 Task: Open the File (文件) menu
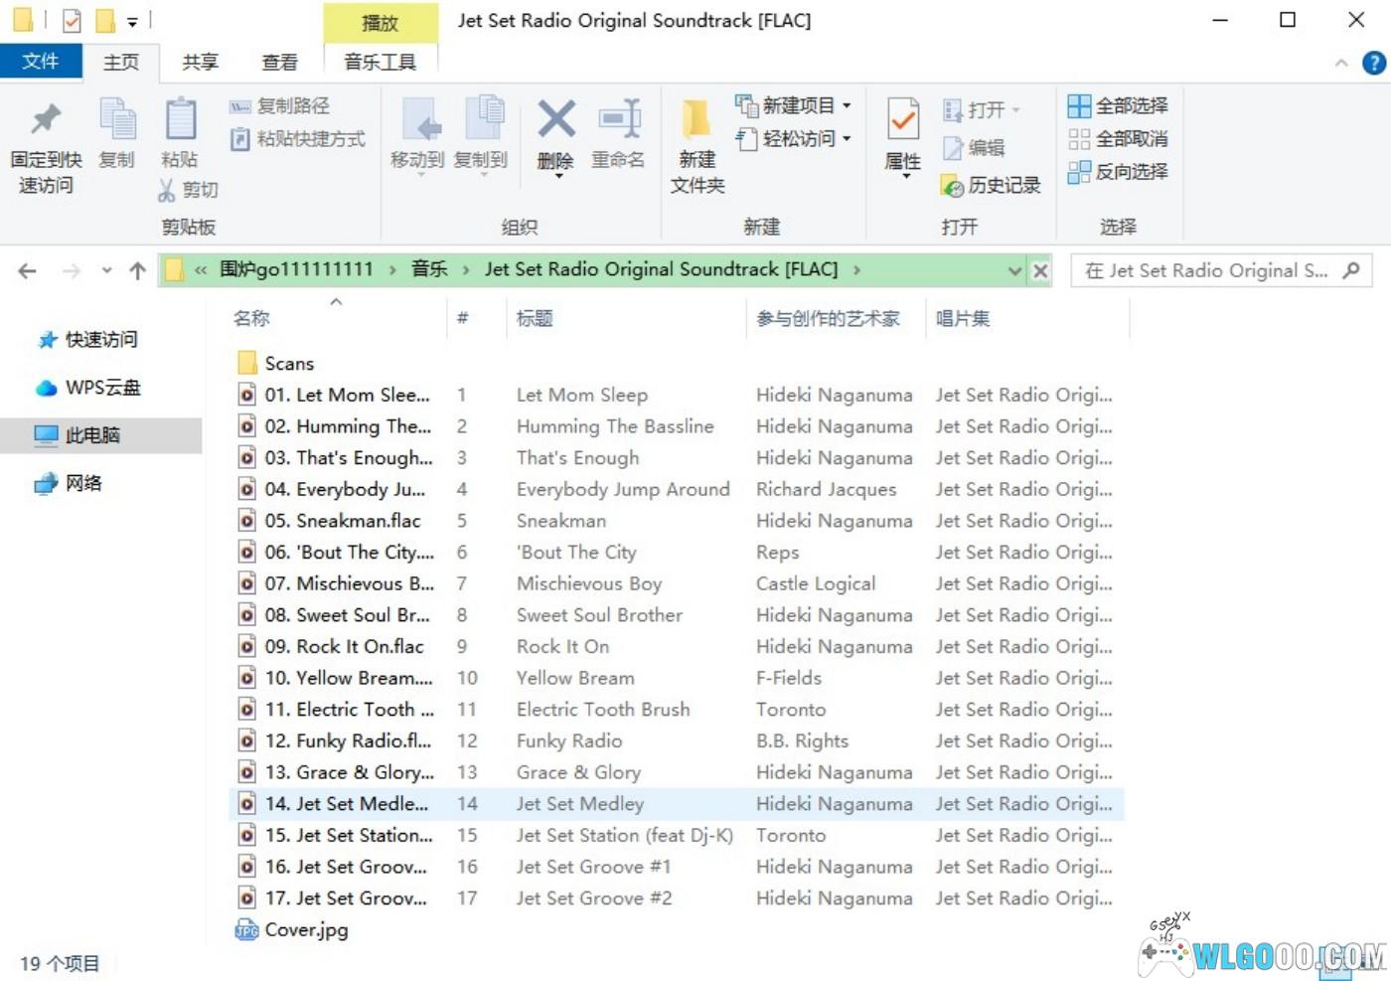coord(41,62)
